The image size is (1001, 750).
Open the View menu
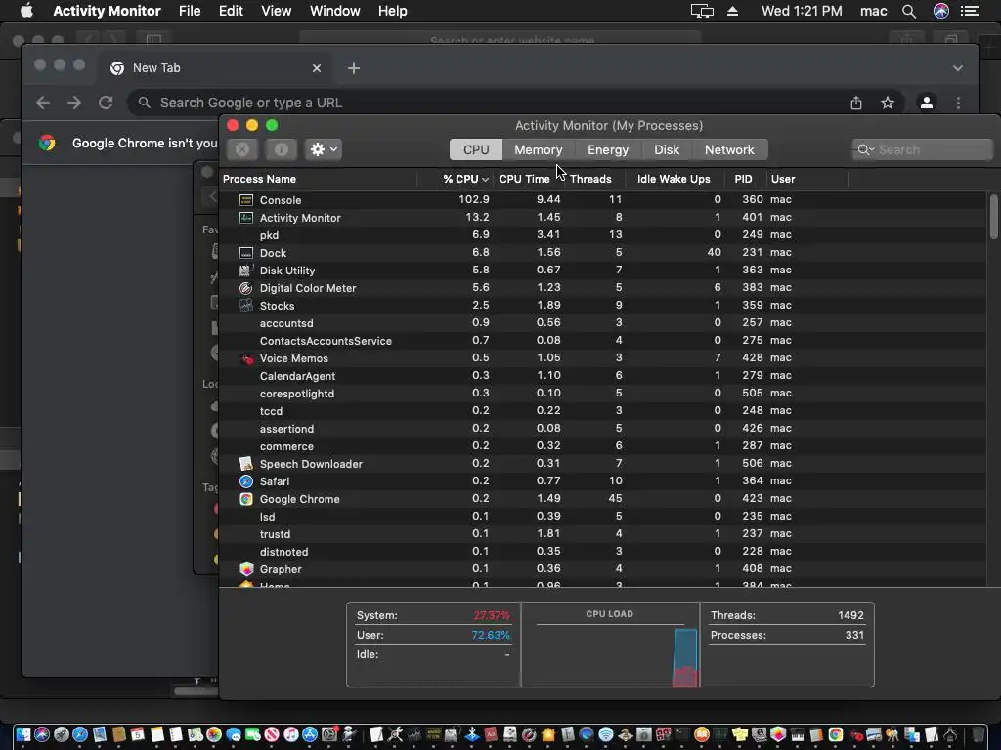pos(277,11)
